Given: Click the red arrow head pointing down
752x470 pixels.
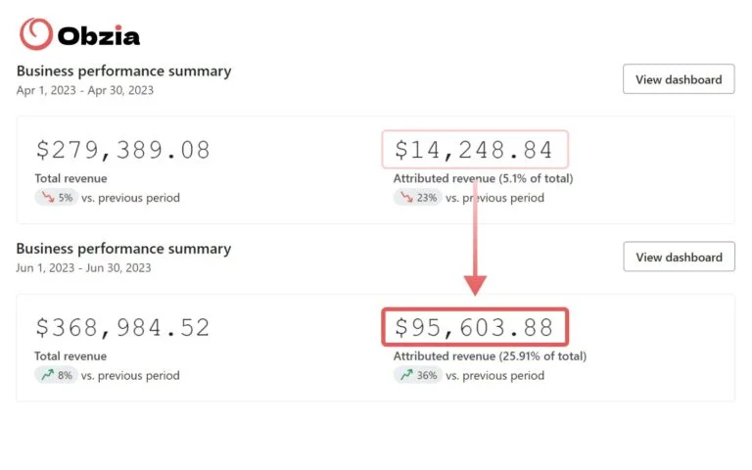Looking at the screenshot, I should [x=475, y=285].
